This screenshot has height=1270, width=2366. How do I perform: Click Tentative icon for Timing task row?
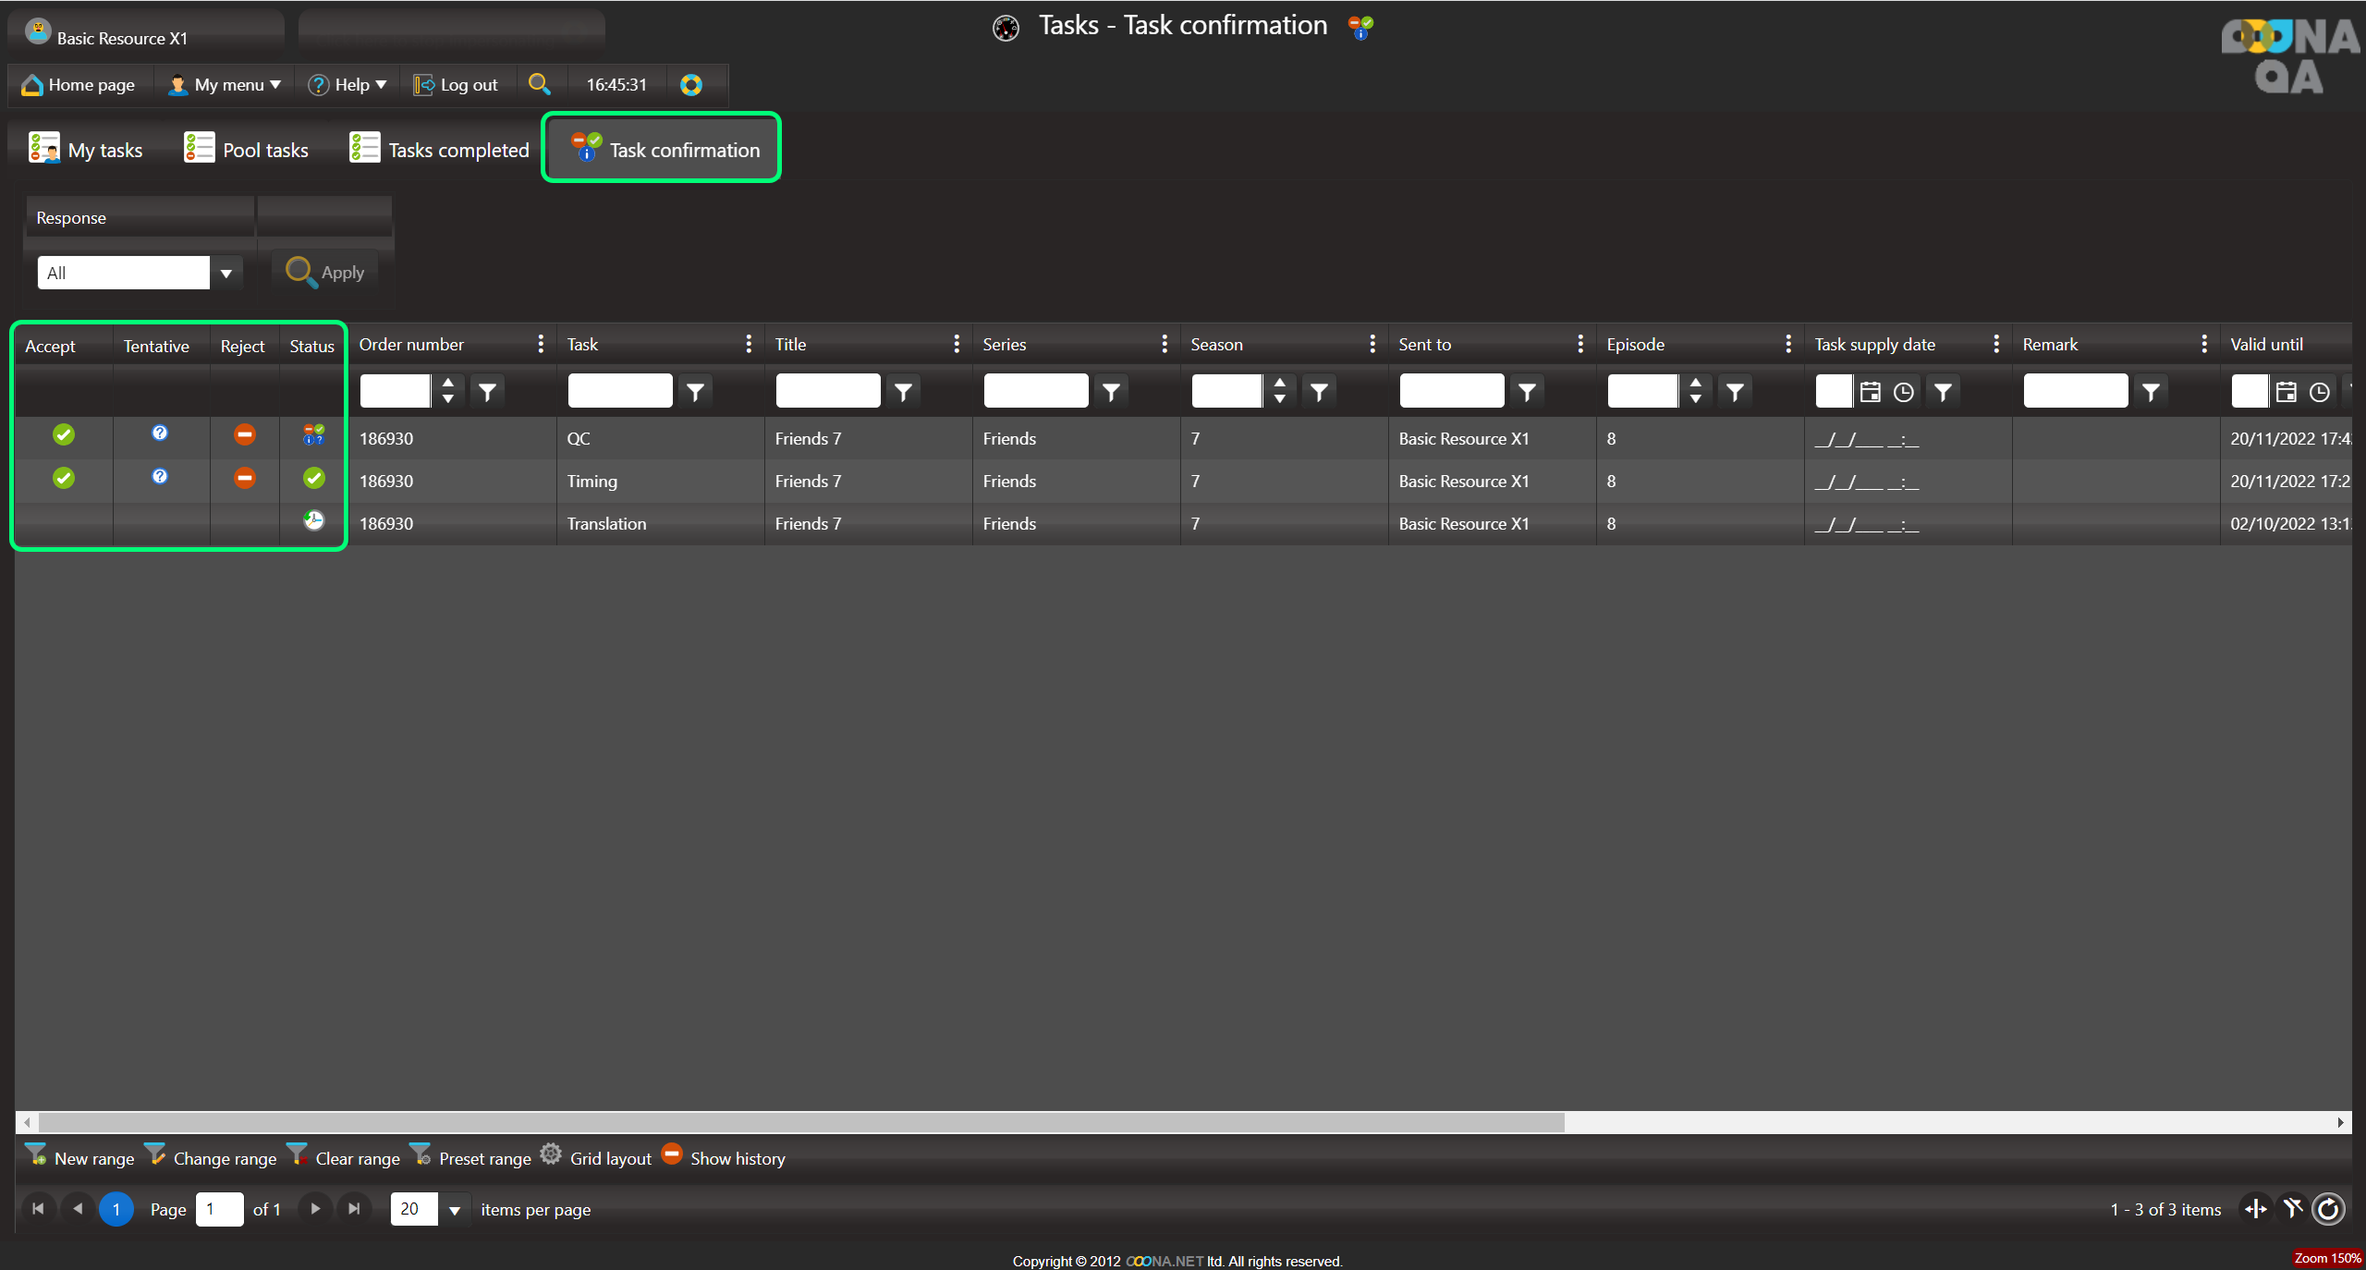coord(160,477)
